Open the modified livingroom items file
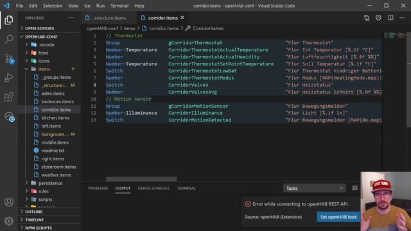Screen dimensions: 411x231 [50, 134]
